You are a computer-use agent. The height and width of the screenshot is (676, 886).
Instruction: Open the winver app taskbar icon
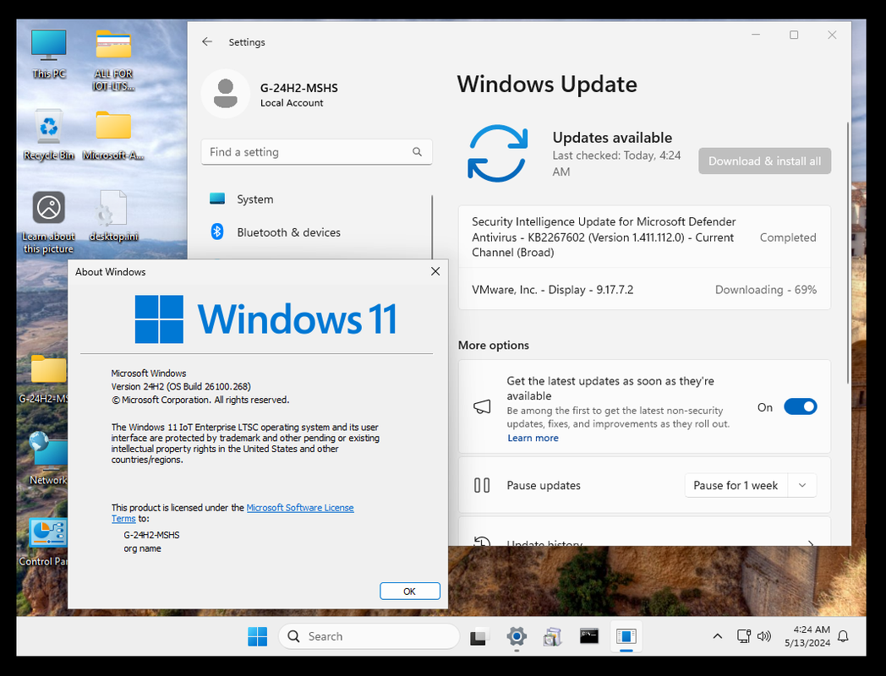626,636
